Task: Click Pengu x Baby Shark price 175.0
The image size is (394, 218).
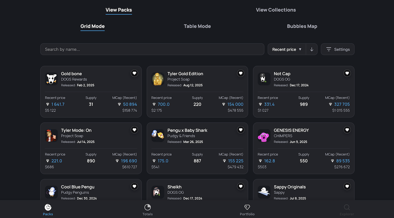Action: pos(163,161)
